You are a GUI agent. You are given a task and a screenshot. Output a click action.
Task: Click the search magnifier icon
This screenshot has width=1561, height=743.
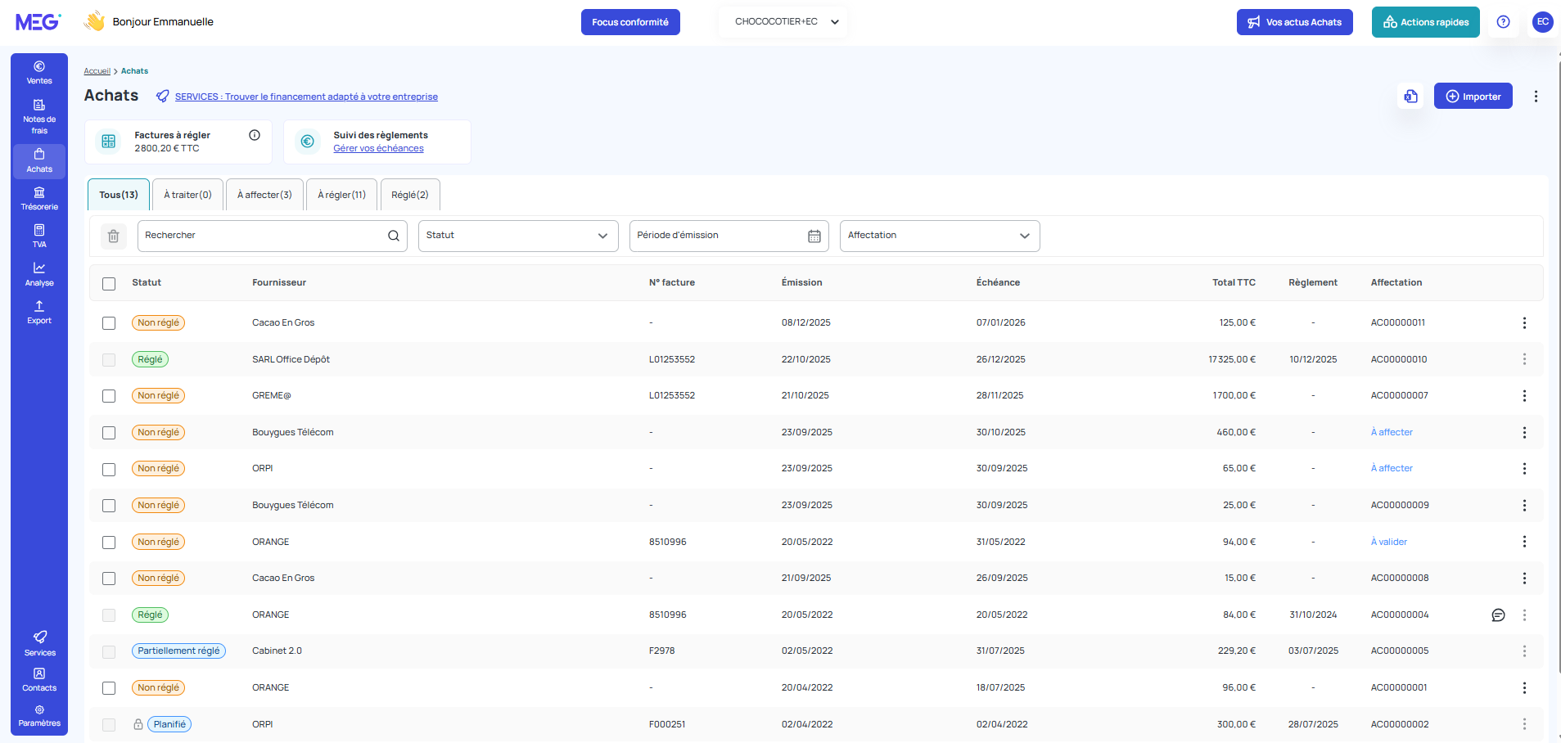(x=394, y=236)
